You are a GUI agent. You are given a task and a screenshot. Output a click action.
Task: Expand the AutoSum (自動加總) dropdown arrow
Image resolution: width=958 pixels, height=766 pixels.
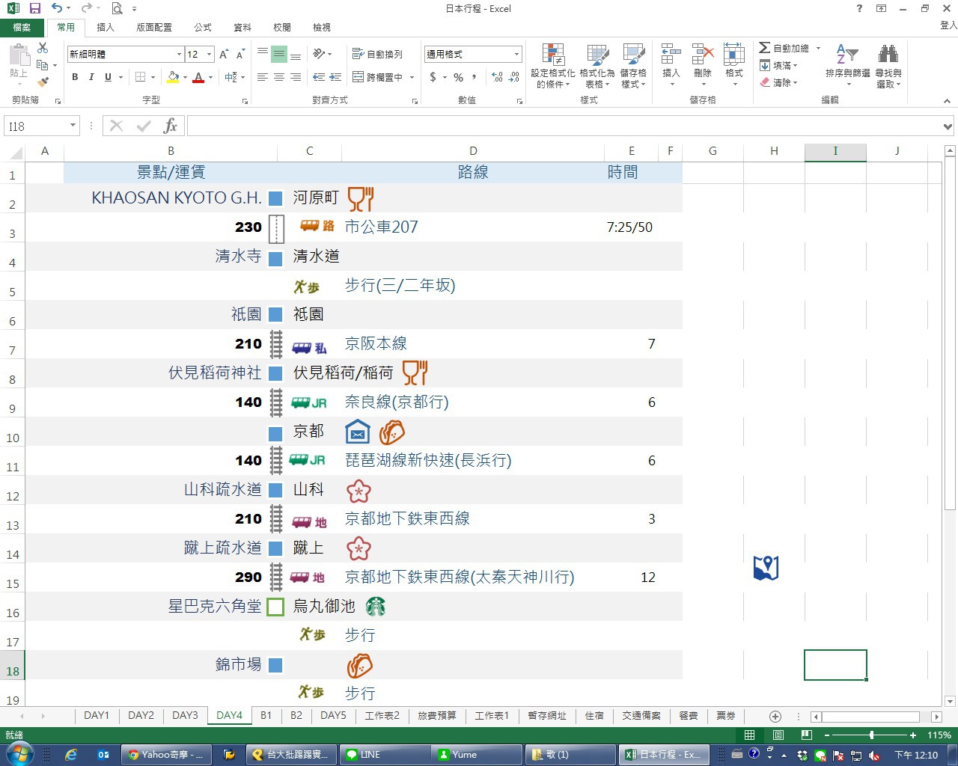[818, 48]
